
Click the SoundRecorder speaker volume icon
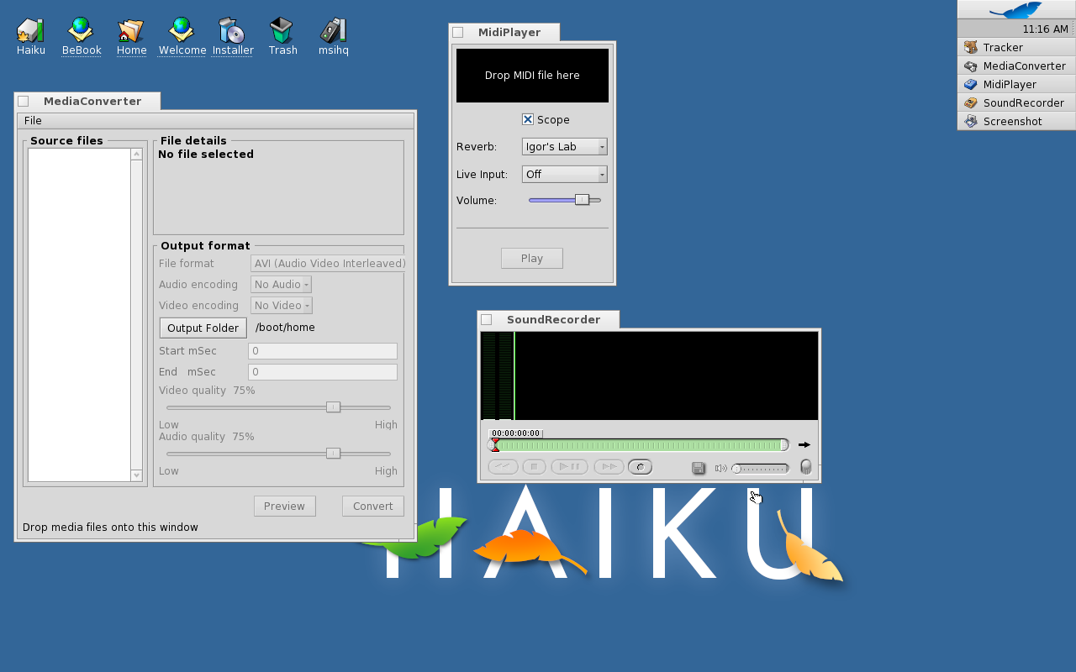point(720,469)
